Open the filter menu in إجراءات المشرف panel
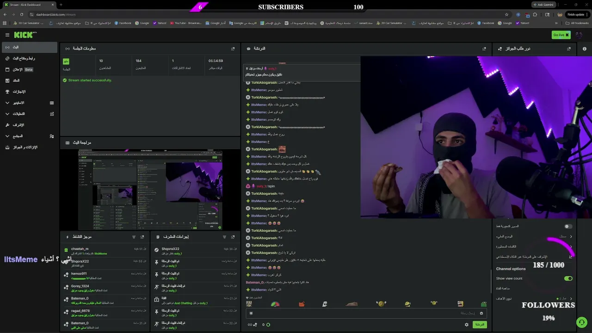Image resolution: width=592 pixels, height=333 pixels. [x=224, y=237]
